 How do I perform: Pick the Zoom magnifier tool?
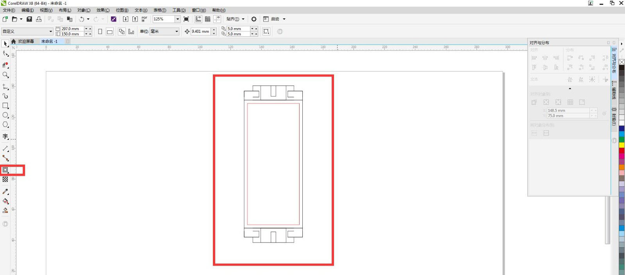pos(5,75)
